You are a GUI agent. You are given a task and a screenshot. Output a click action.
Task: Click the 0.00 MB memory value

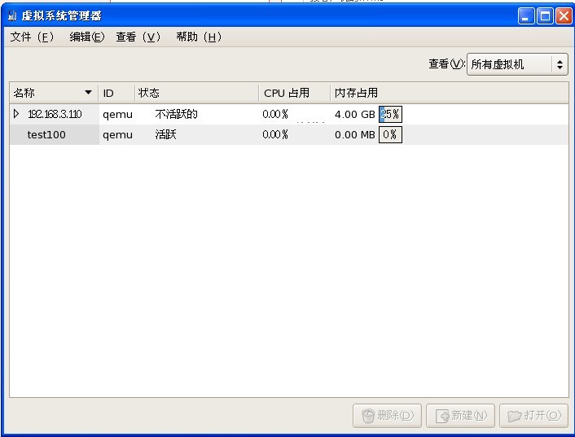(354, 135)
